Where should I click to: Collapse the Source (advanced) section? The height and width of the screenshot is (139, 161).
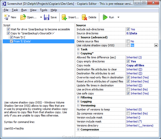(x=78, y=37)
